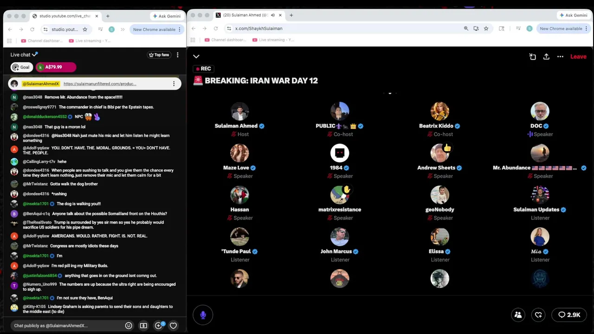This screenshot has width=594, height=334.
Task: Open the heart reactions button in the Space
Action: coord(538,315)
